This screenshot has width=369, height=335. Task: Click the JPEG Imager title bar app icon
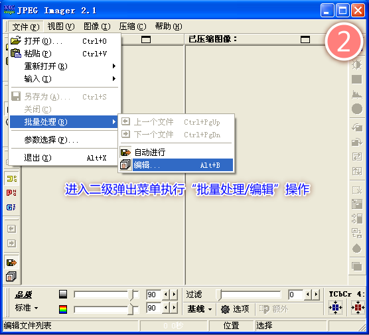click(9, 10)
